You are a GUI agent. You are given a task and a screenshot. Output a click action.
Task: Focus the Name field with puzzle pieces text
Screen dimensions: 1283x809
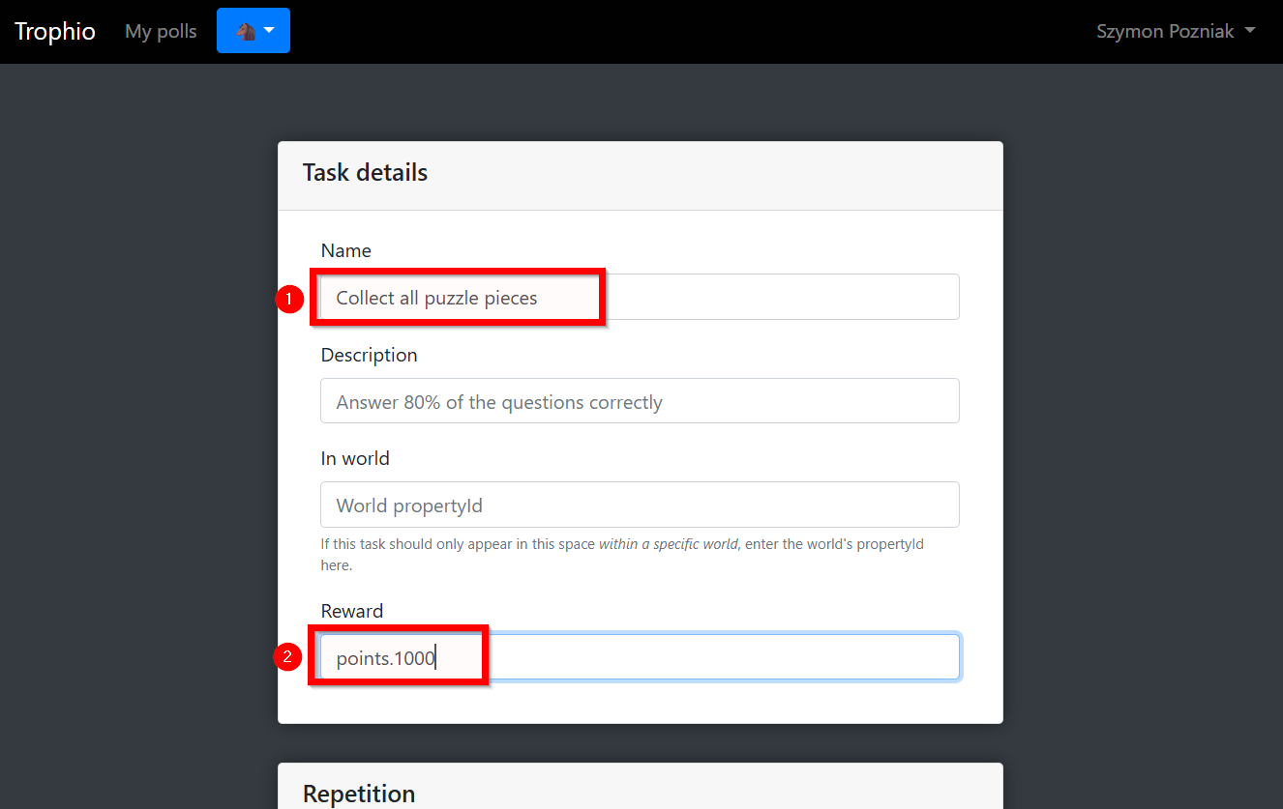[639, 297]
